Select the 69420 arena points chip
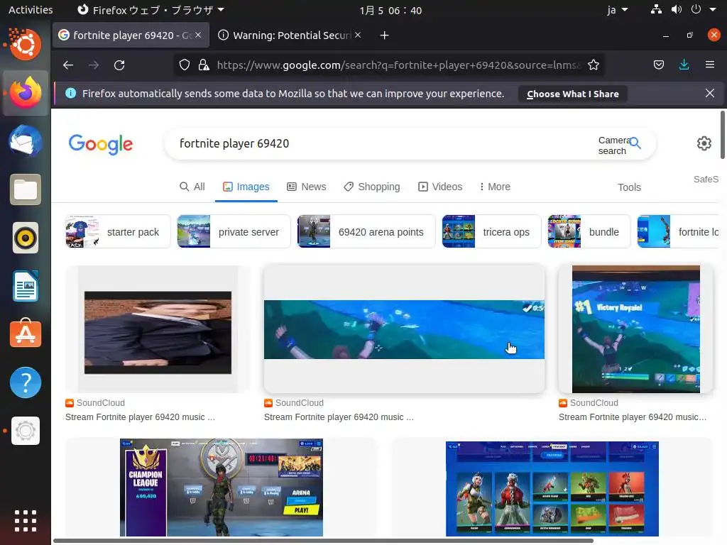The width and height of the screenshot is (727, 545). click(366, 231)
